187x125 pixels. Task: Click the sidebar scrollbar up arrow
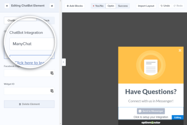60,1
